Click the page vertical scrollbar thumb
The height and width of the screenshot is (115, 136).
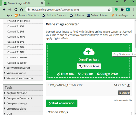tap(135, 41)
